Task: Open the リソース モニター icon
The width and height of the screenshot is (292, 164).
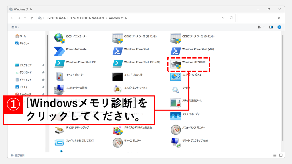Action: [117, 143]
